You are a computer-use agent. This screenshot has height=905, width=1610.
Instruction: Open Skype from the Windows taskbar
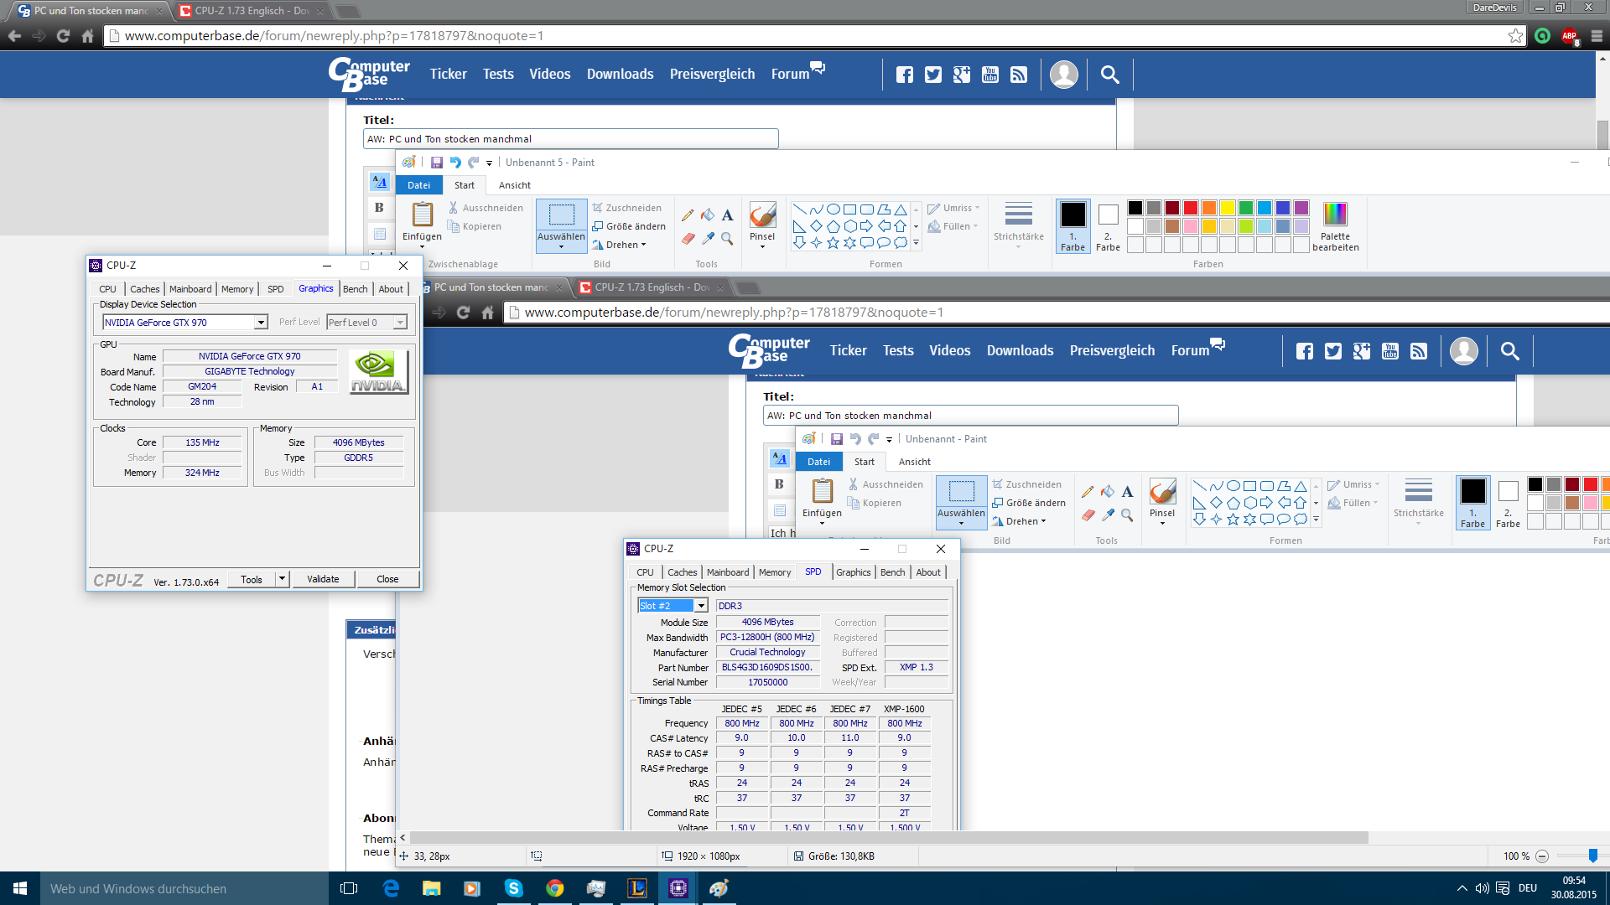coord(513,888)
